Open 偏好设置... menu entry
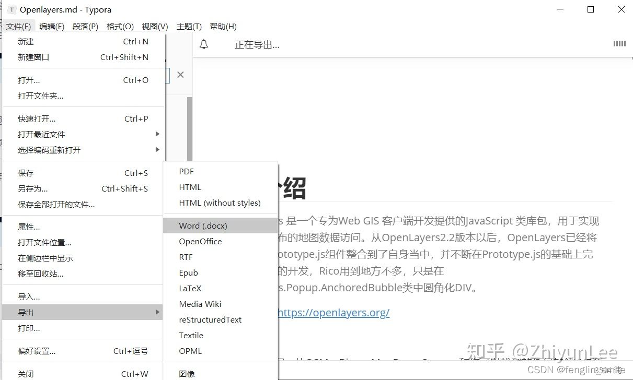 pyautogui.click(x=84, y=351)
